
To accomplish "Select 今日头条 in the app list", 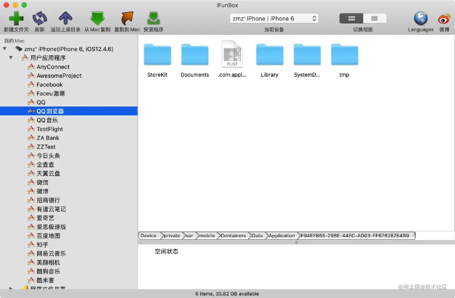I will (x=48, y=156).
